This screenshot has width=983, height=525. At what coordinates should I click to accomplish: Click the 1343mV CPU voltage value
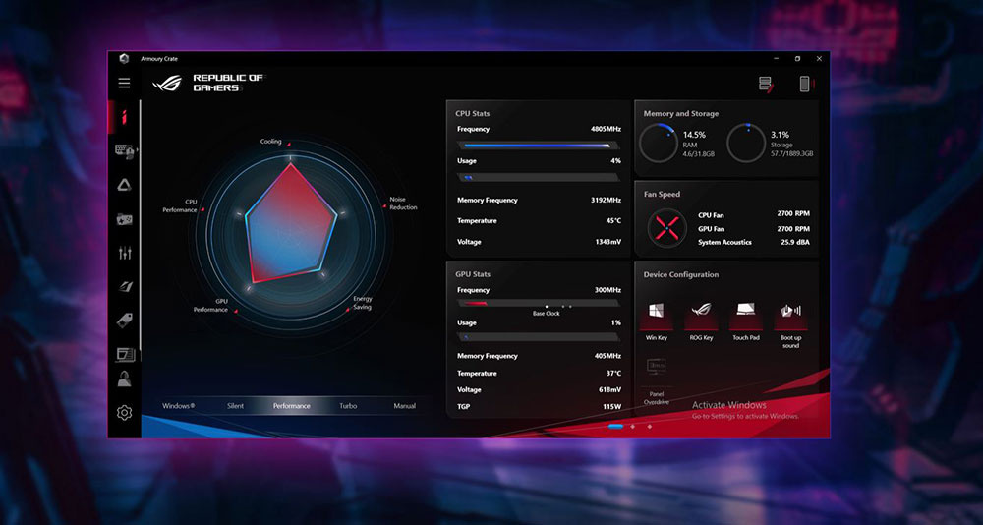[608, 242]
